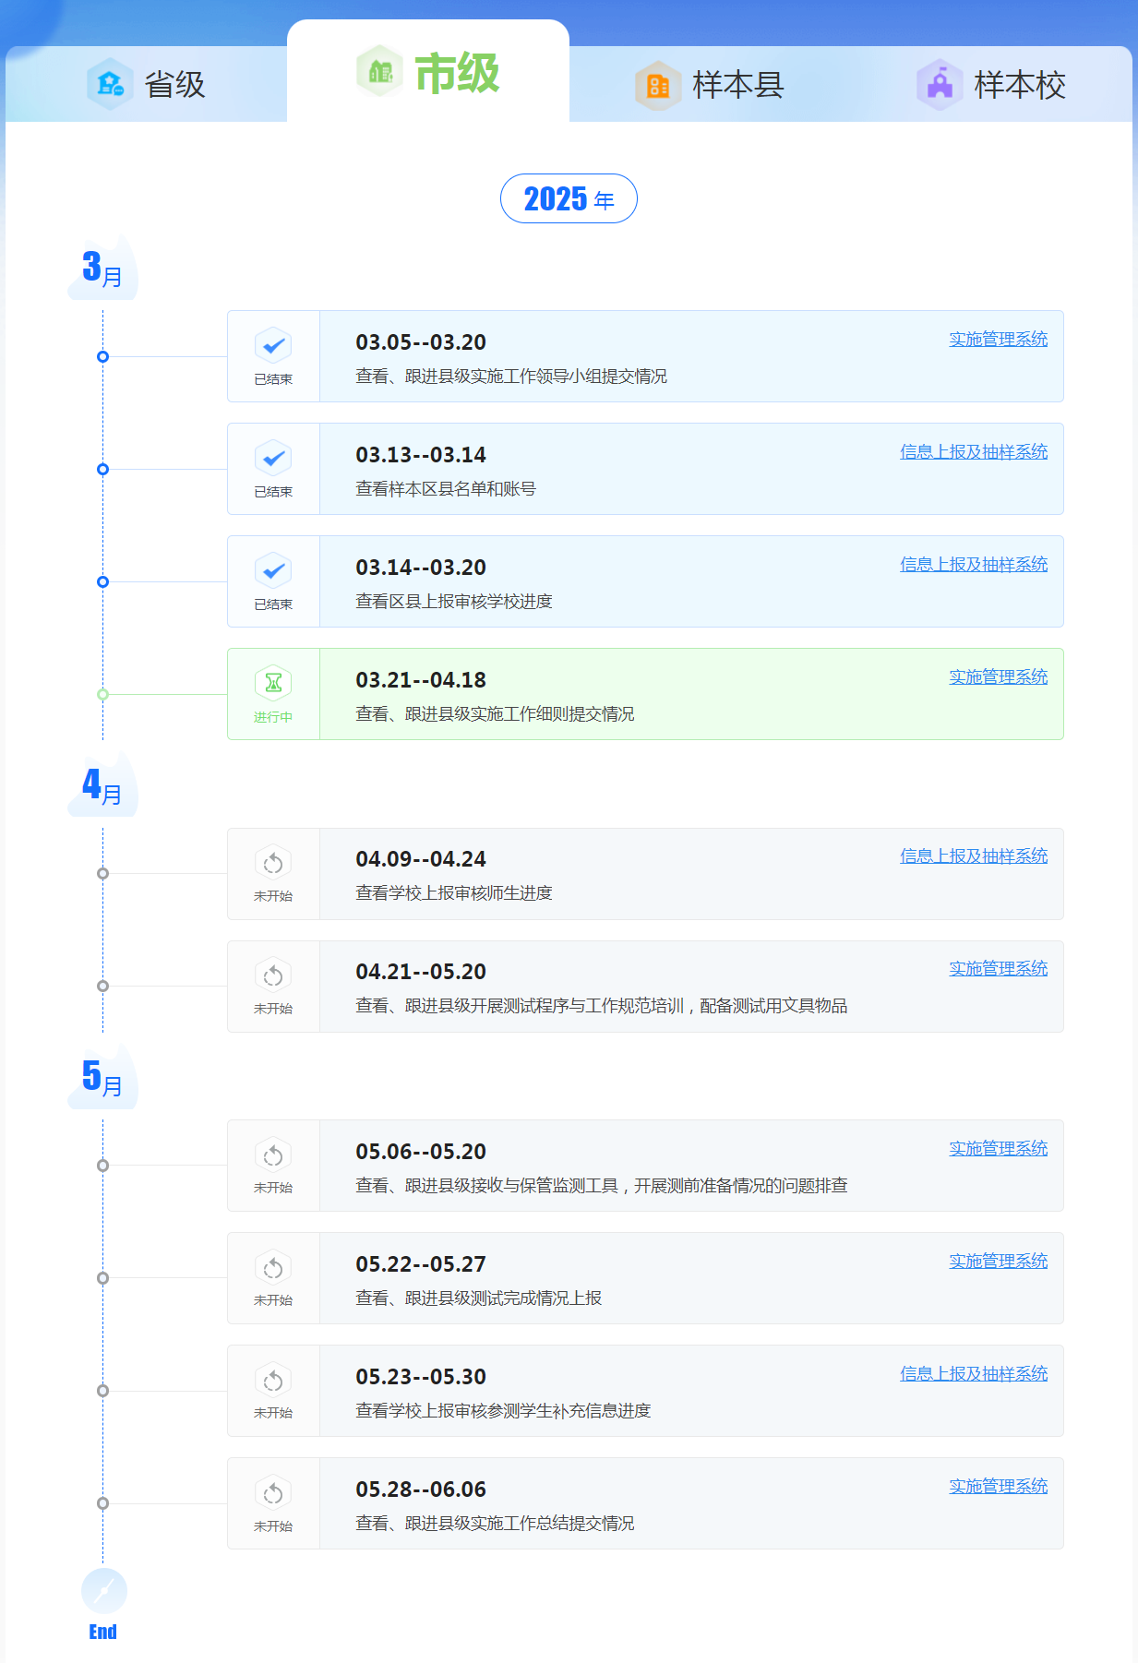This screenshot has height=1663, width=1138.
Task: Click the 5月 month marker
Action: (x=102, y=1078)
